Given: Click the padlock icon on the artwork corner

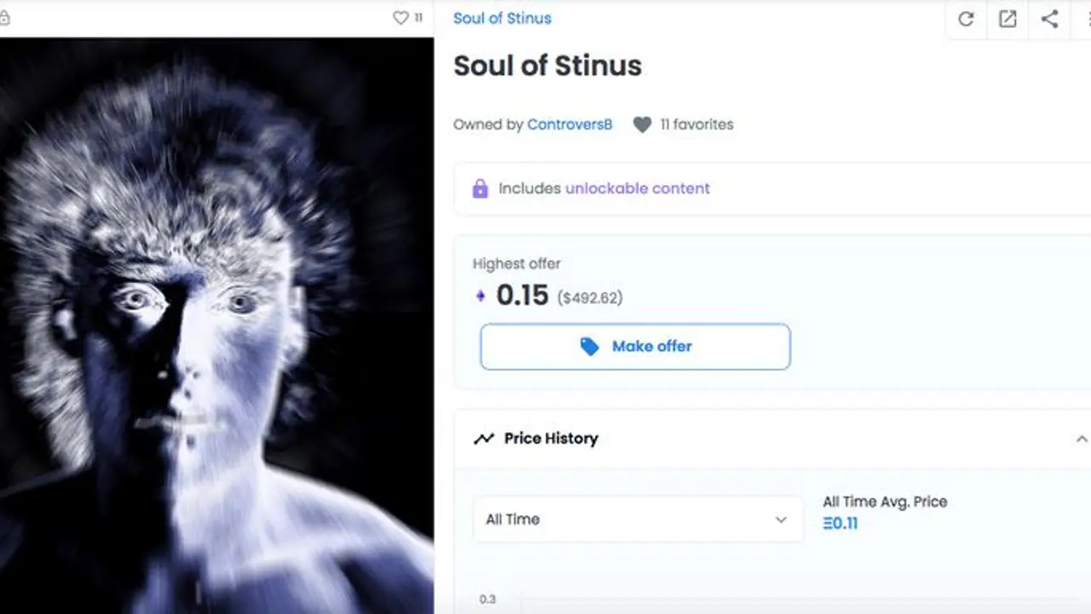Looking at the screenshot, I should 7,17.
